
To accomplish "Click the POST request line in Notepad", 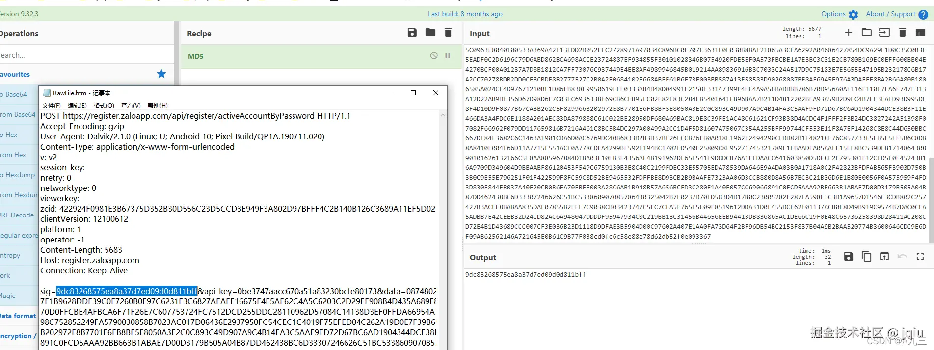I will 195,116.
